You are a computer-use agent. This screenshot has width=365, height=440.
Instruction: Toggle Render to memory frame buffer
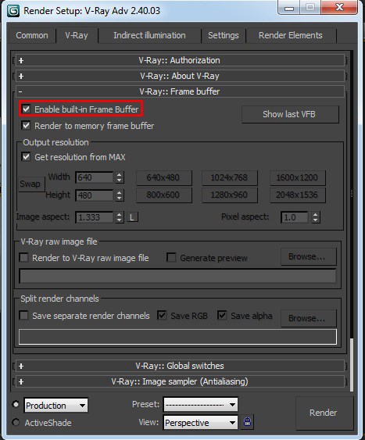(26, 125)
